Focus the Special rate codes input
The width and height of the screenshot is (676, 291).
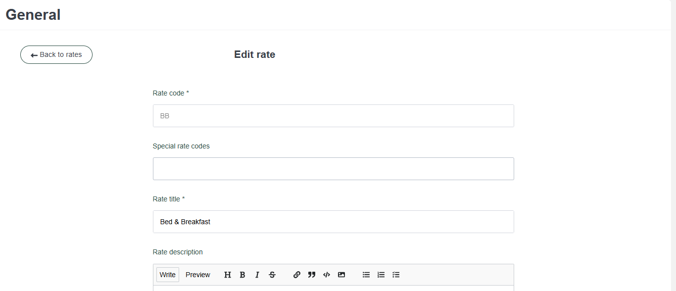pos(333,169)
